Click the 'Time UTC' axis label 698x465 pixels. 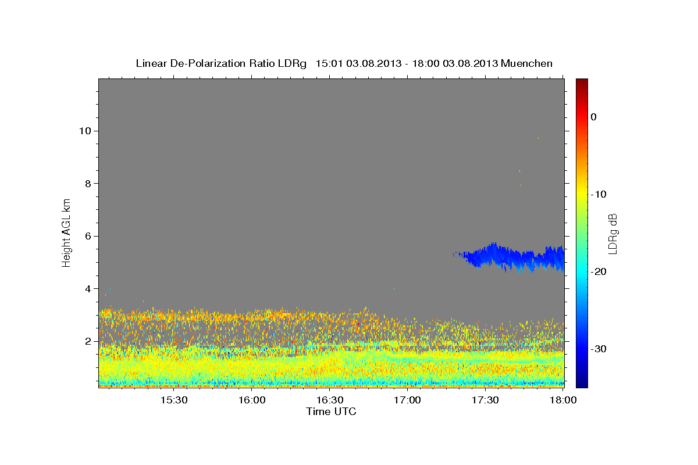tap(331, 412)
